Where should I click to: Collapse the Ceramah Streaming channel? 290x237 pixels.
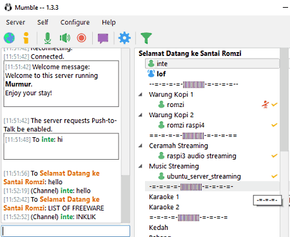pos(140,146)
